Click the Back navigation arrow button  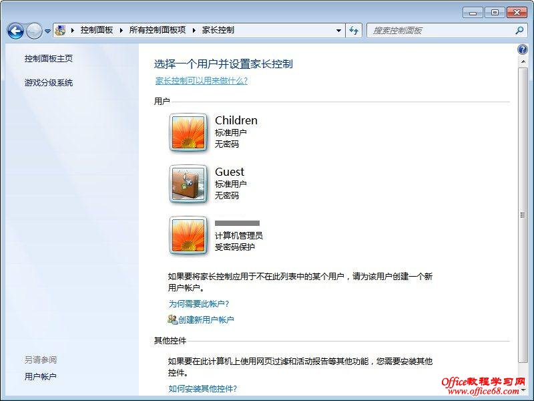coord(15,31)
